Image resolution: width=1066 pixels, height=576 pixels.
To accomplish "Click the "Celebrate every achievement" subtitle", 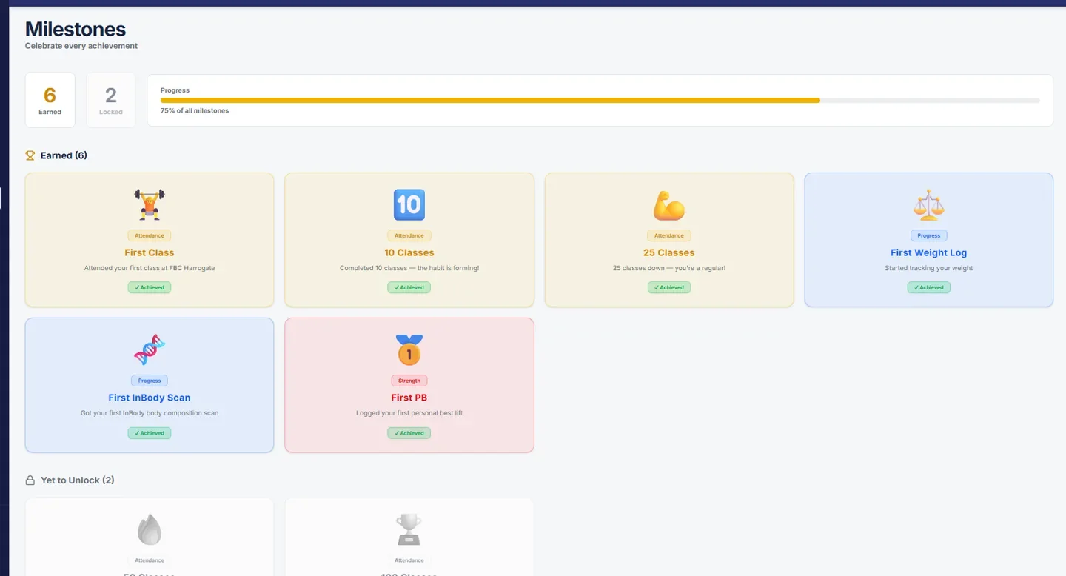I will coord(81,46).
